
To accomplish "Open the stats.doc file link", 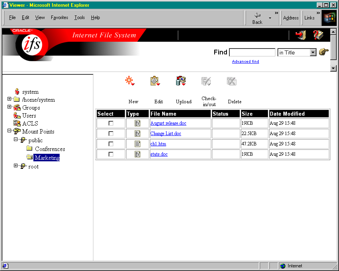I will coord(159,154).
